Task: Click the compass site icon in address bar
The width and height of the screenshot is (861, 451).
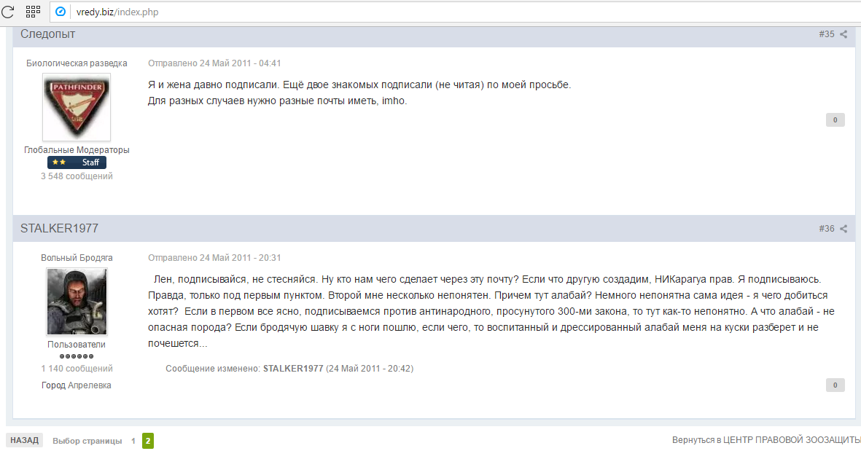Action: 61,12
